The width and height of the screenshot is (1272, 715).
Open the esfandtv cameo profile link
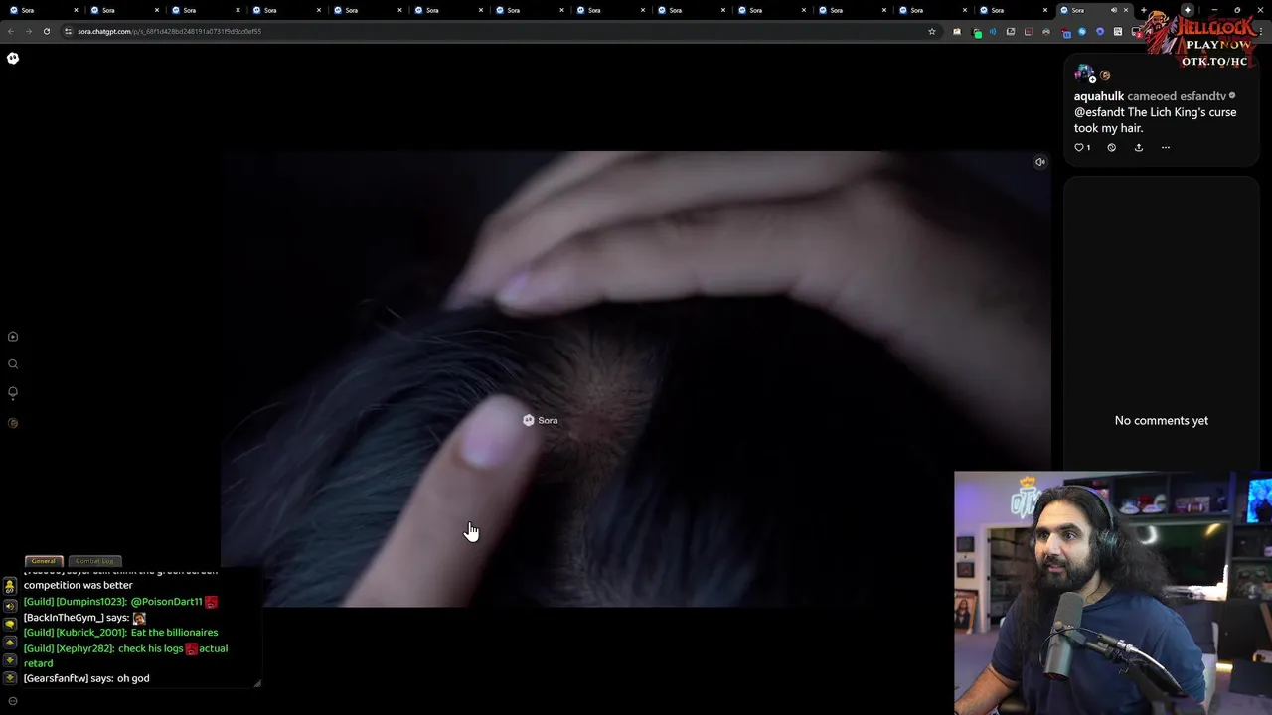(1202, 96)
